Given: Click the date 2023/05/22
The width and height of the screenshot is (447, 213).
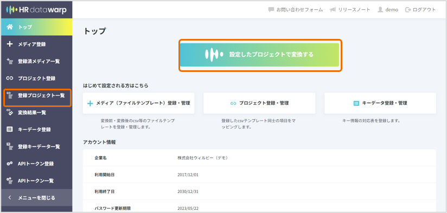Looking at the screenshot, I should coord(188,209).
